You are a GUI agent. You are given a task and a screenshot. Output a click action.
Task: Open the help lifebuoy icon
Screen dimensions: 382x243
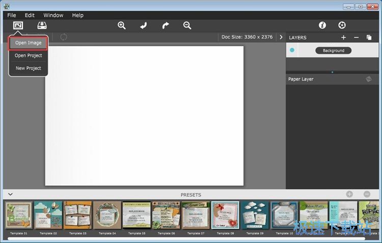342,25
